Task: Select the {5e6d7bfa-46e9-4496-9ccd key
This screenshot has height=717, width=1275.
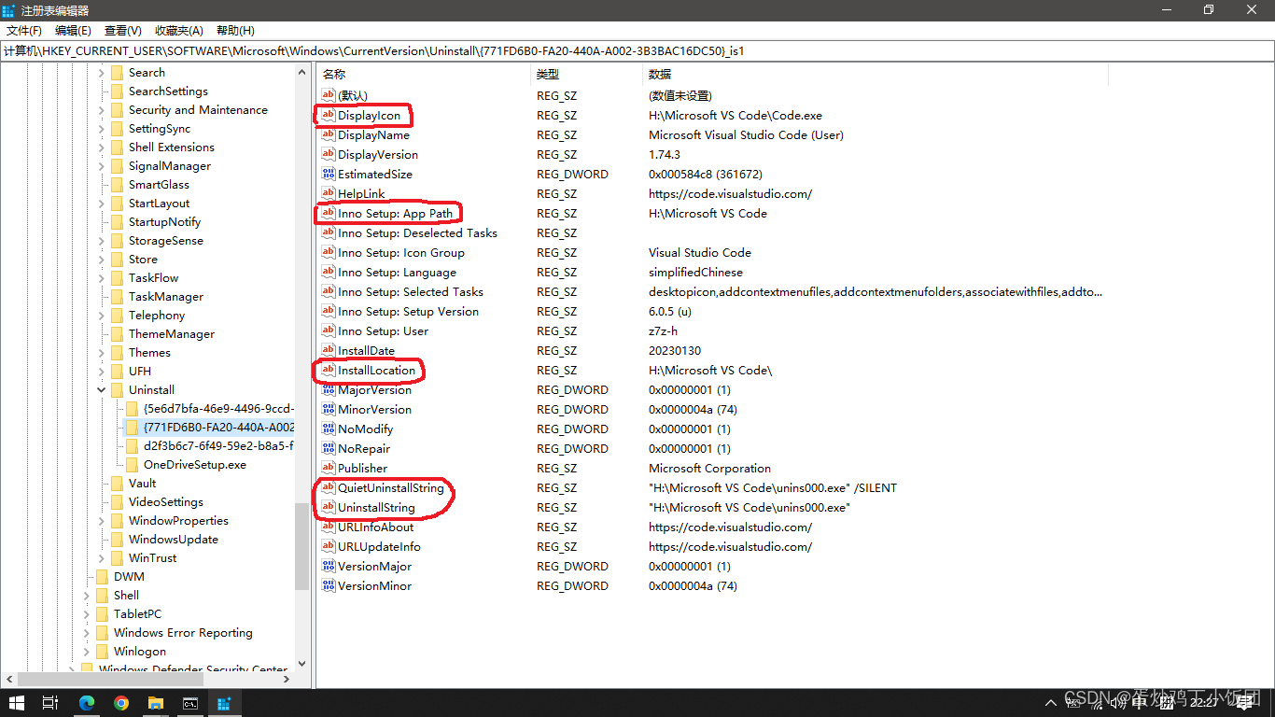Action: pyautogui.click(x=218, y=408)
